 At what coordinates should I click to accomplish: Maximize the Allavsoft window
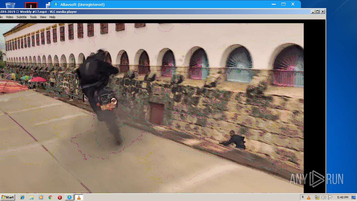283,4
